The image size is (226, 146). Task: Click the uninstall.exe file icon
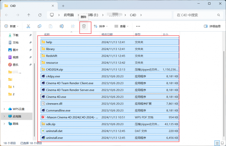[43, 138]
